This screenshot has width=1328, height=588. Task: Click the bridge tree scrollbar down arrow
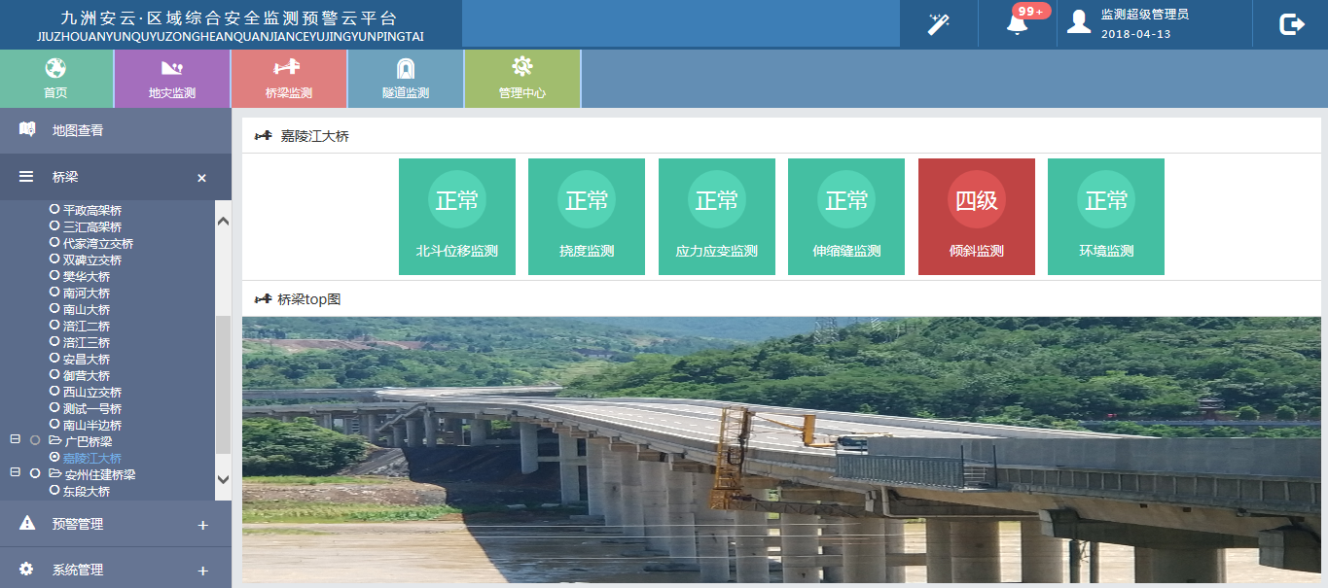click(223, 479)
